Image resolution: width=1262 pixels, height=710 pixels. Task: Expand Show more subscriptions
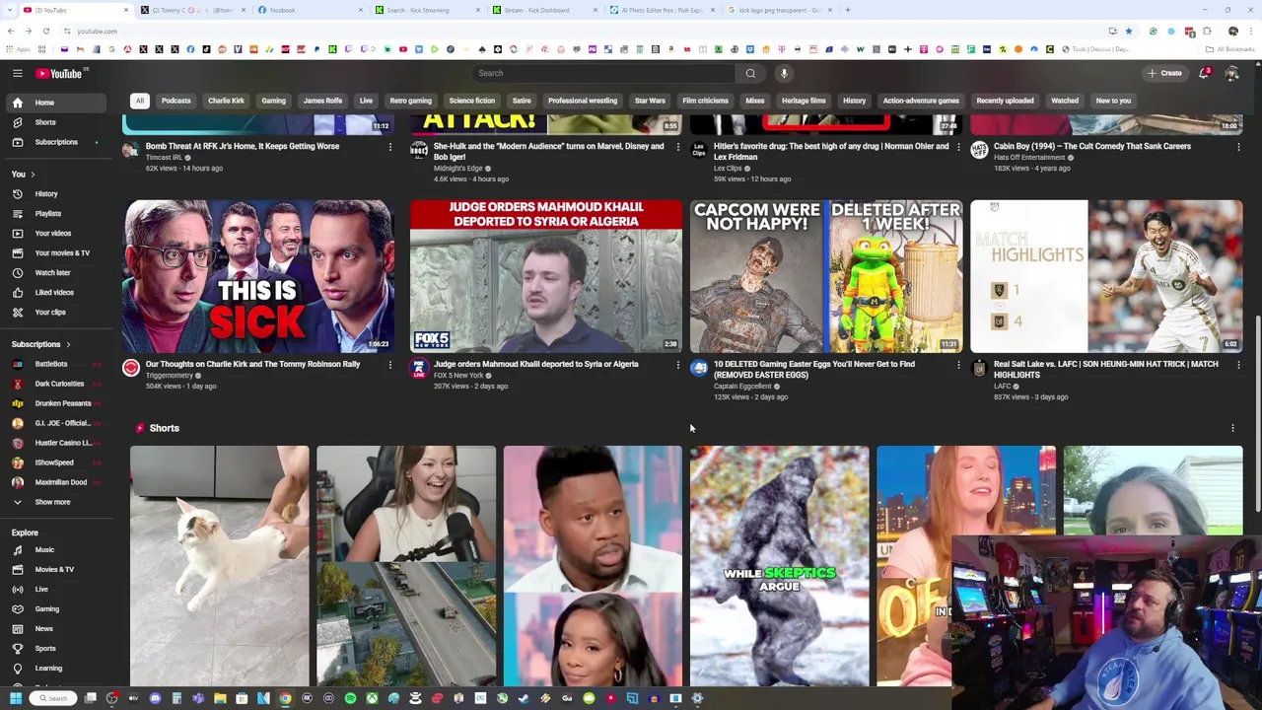point(54,502)
